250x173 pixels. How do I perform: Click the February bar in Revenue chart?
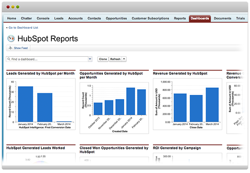(196, 109)
